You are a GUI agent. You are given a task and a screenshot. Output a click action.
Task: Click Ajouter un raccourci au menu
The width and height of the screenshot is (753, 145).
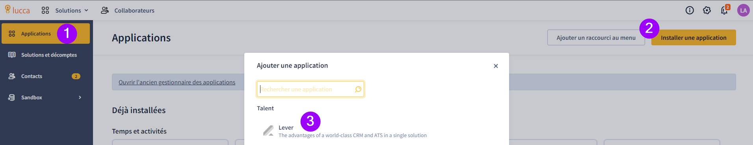[596, 37]
